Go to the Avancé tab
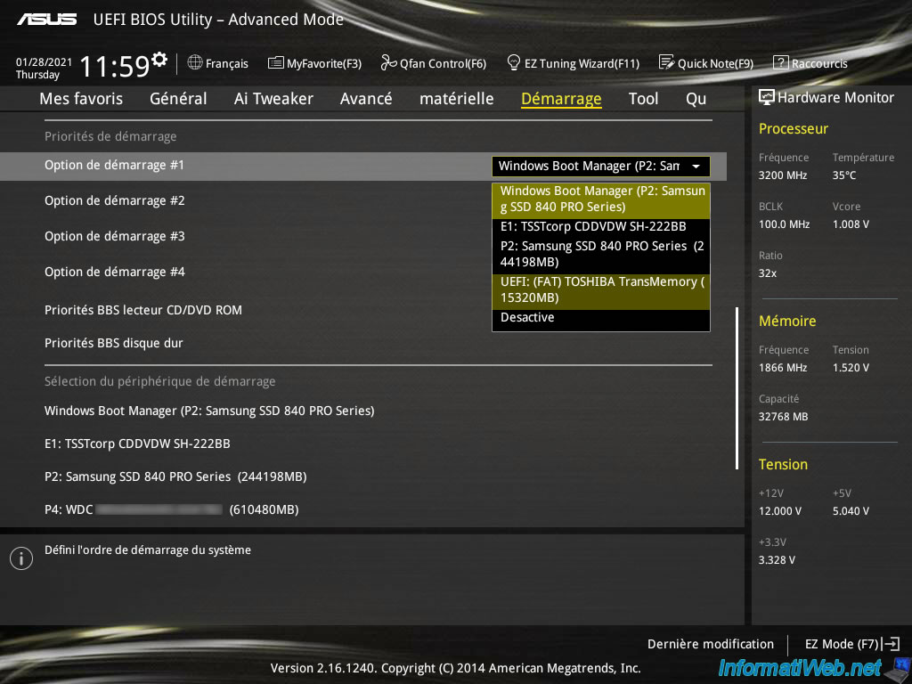Viewport: 912px width, 684px height. coord(366,99)
